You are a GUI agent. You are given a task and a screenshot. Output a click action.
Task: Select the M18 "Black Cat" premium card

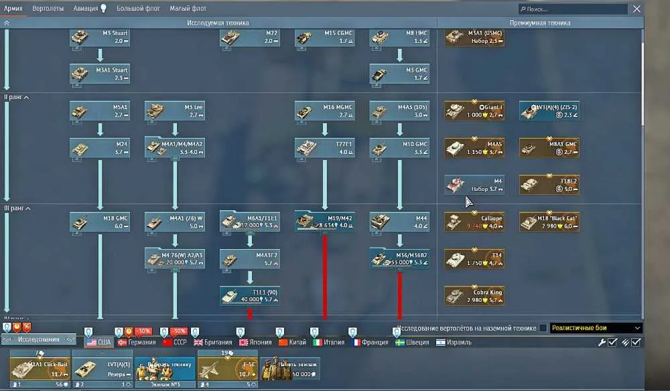549,222
